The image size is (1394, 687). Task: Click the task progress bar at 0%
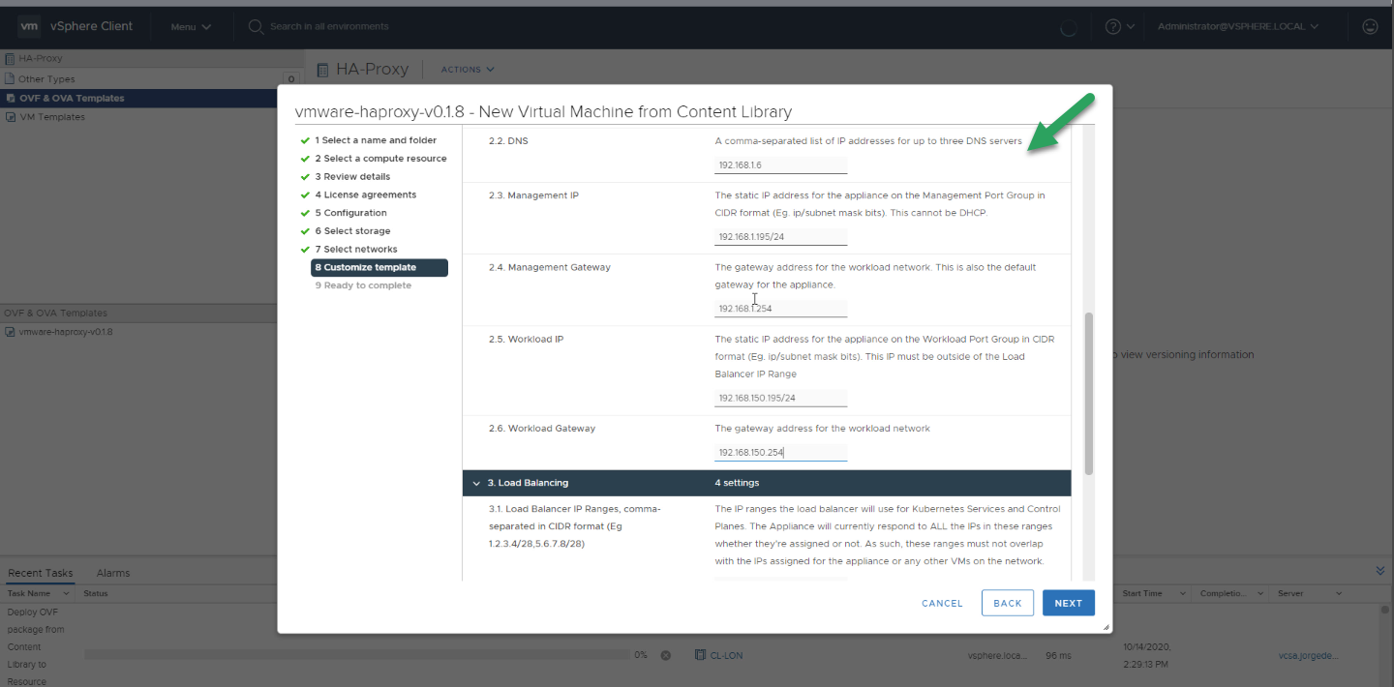[355, 655]
